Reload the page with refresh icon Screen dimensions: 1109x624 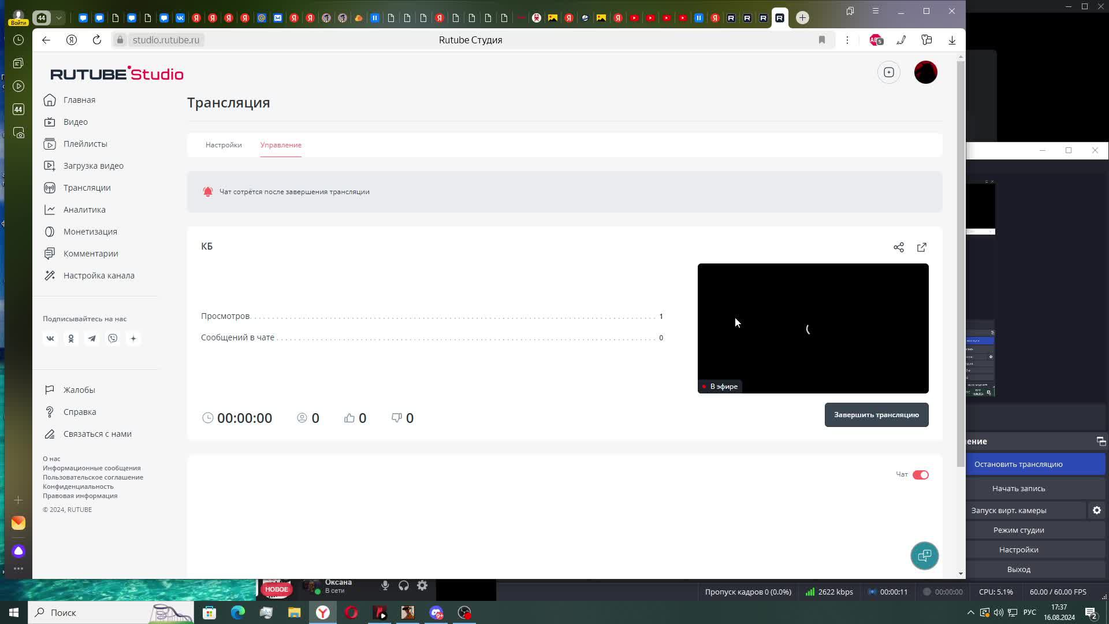(97, 40)
